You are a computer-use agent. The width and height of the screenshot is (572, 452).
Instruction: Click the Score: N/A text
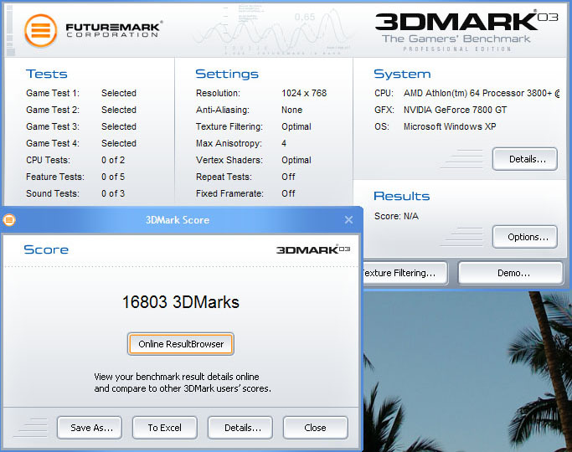point(396,216)
